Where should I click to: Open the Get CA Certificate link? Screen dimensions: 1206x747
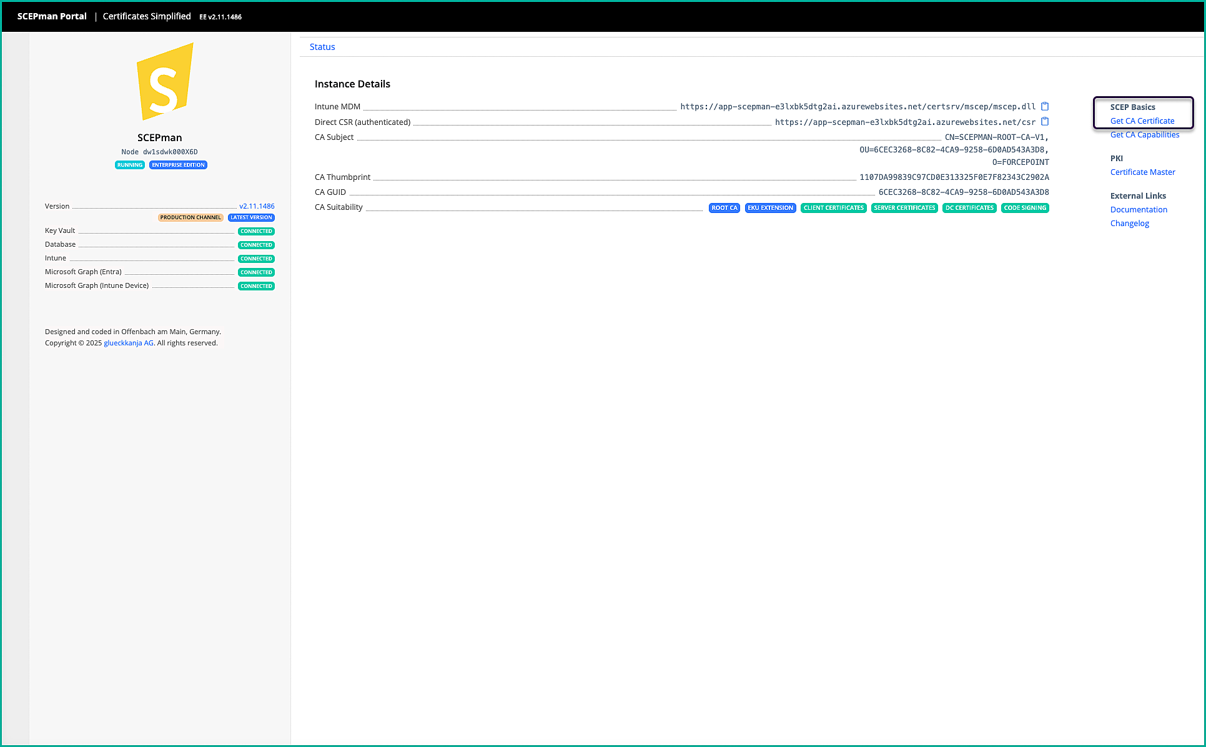tap(1142, 121)
